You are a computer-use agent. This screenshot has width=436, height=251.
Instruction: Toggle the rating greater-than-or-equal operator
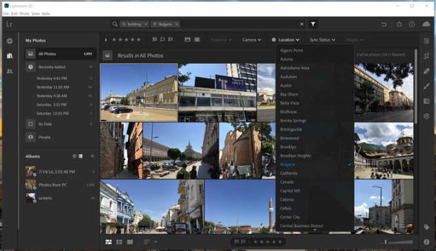[x=106, y=40]
